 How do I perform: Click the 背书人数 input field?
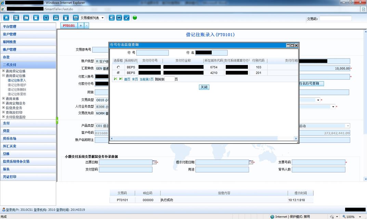pos(318,169)
